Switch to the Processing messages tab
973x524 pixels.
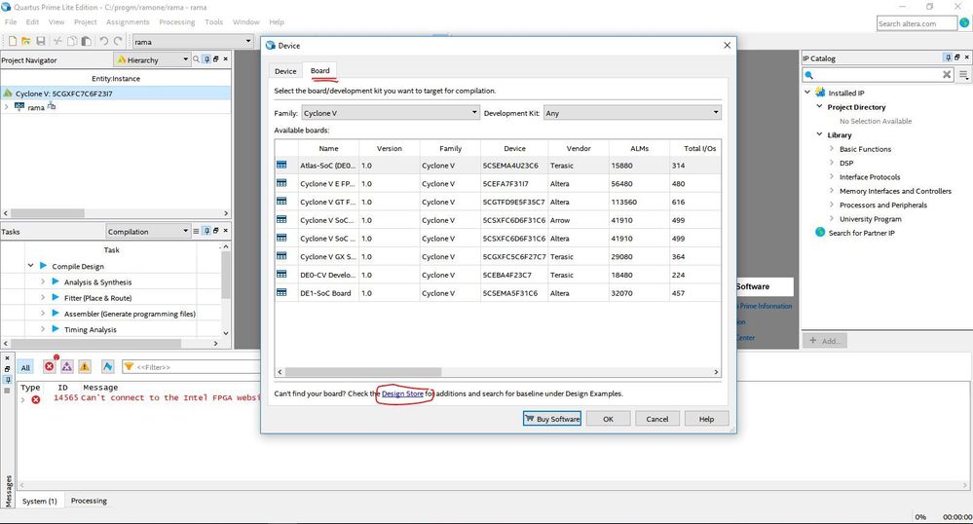tap(89, 501)
